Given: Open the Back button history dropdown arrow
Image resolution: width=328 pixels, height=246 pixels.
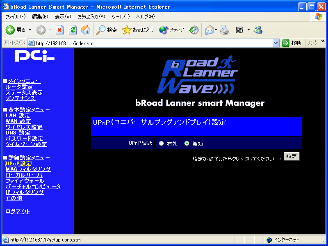Looking at the screenshot, I should tap(30, 30).
